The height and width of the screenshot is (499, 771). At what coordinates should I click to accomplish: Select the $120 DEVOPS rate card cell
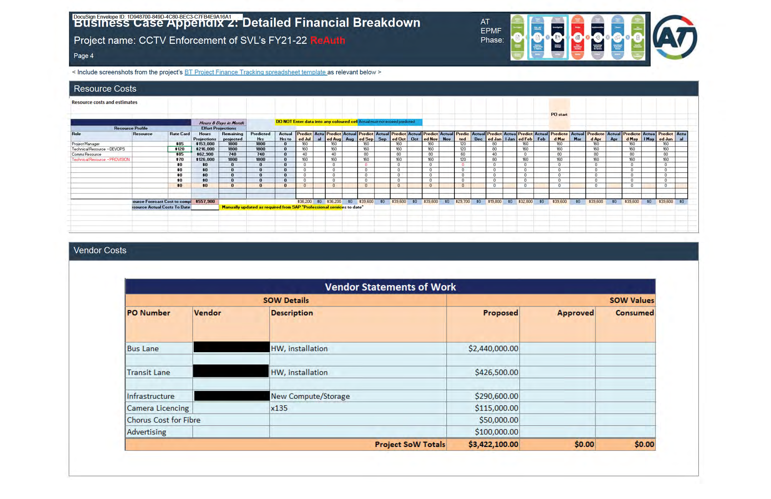[180, 149]
